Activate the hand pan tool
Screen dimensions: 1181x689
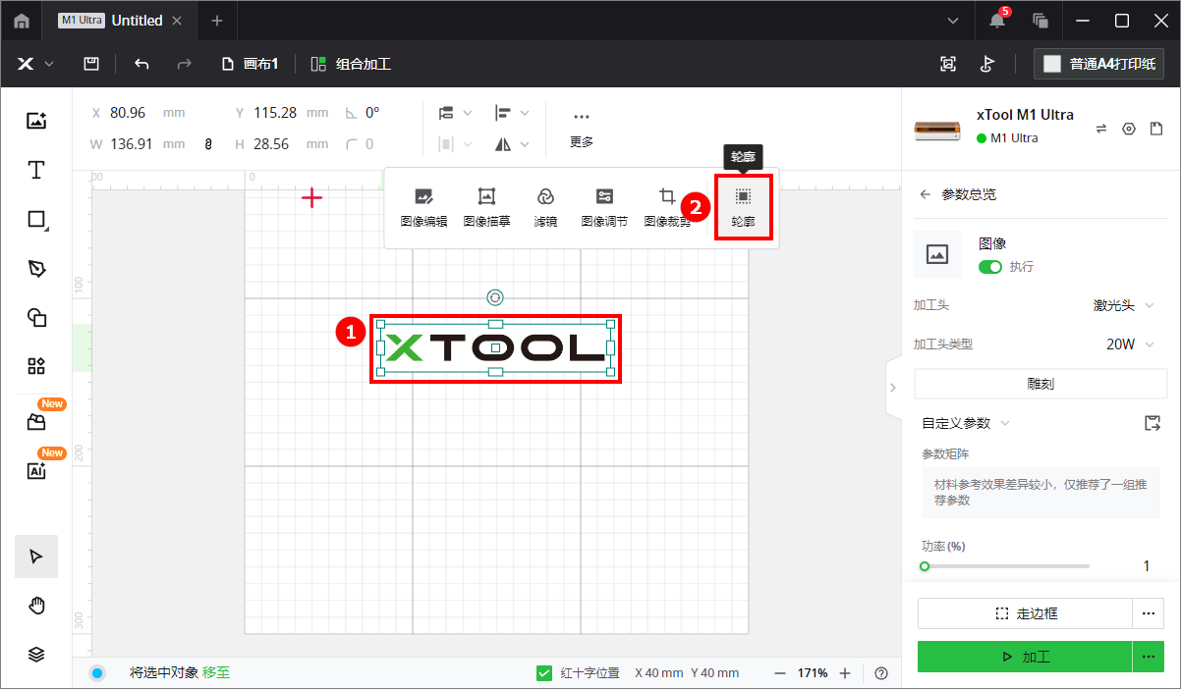click(x=36, y=606)
